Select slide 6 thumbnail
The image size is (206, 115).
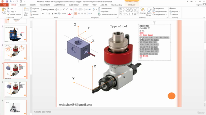(15, 107)
